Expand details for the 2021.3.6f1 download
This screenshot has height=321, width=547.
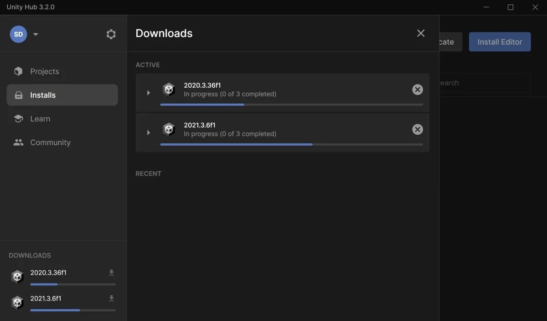coord(148,132)
